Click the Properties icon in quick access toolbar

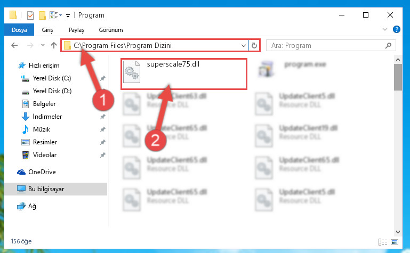click(x=30, y=15)
